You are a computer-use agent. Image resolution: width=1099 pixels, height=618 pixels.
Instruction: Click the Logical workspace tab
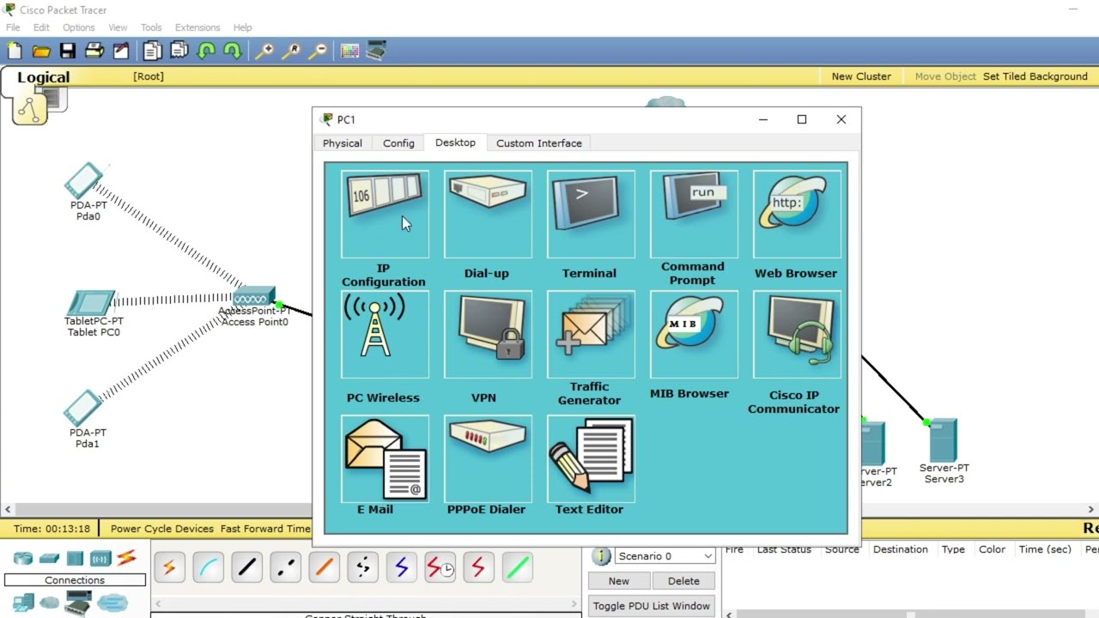[x=43, y=77]
